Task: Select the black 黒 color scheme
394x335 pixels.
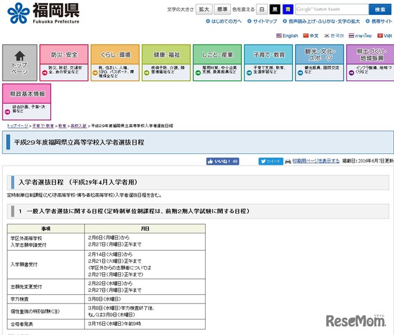Action: pos(275,9)
